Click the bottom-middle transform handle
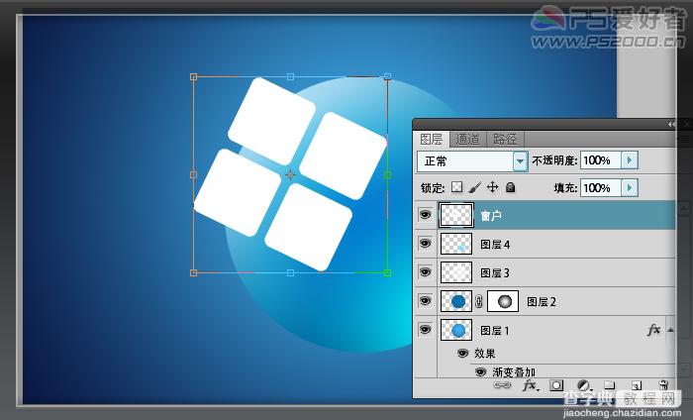The height and width of the screenshot is (420, 693). (290, 273)
